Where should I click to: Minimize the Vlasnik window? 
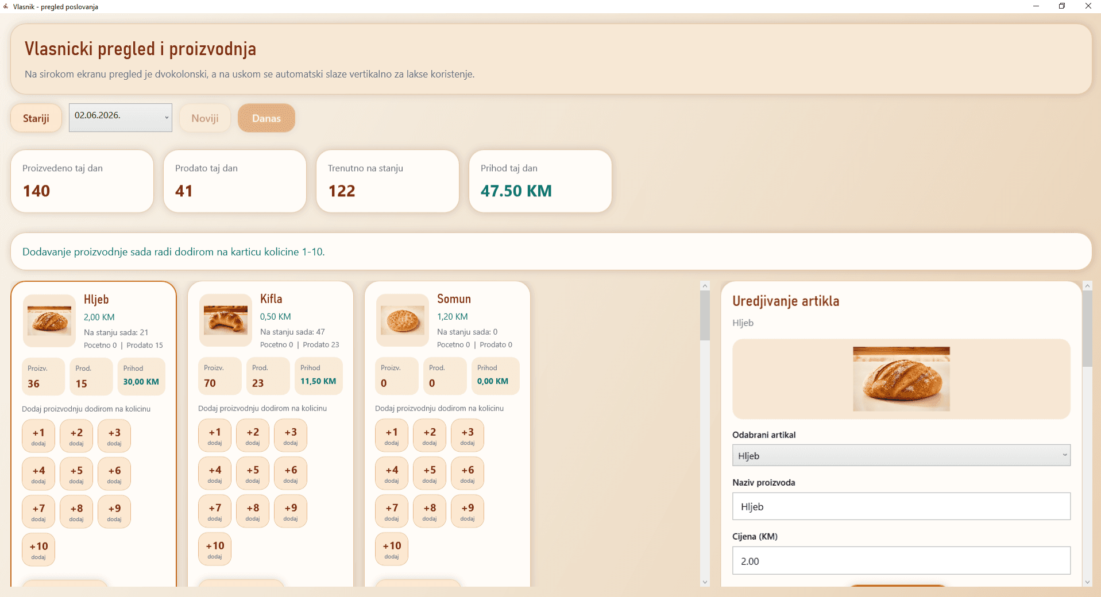pos(1036,6)
